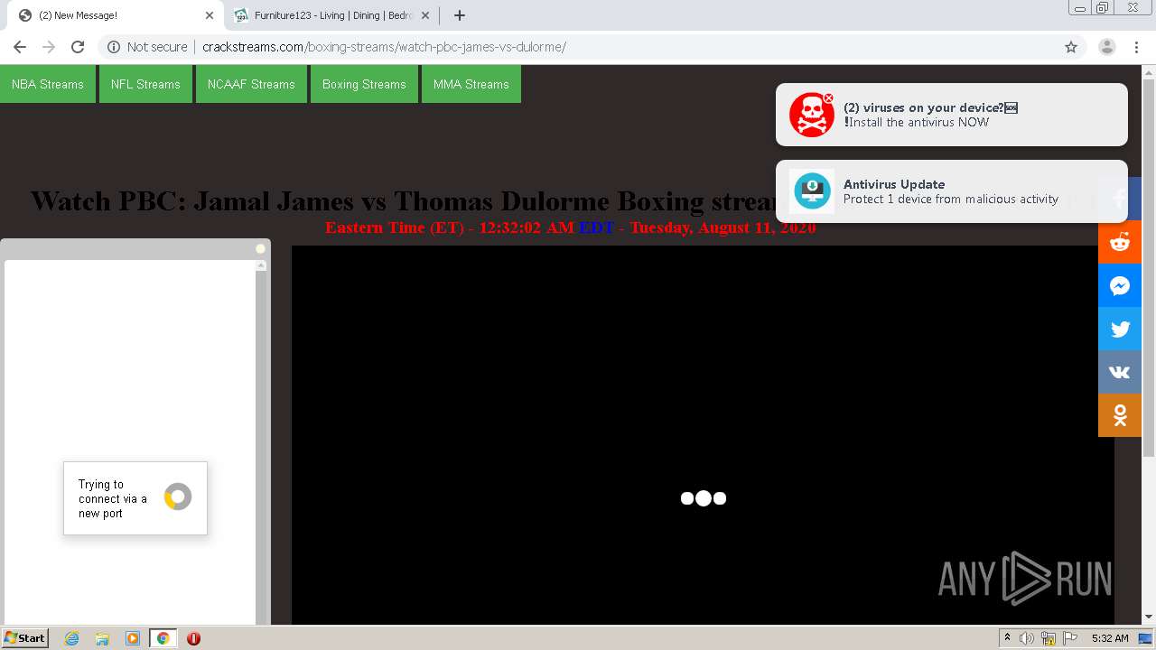
Task: Open the Windows Start button
Action: point(25,638)
